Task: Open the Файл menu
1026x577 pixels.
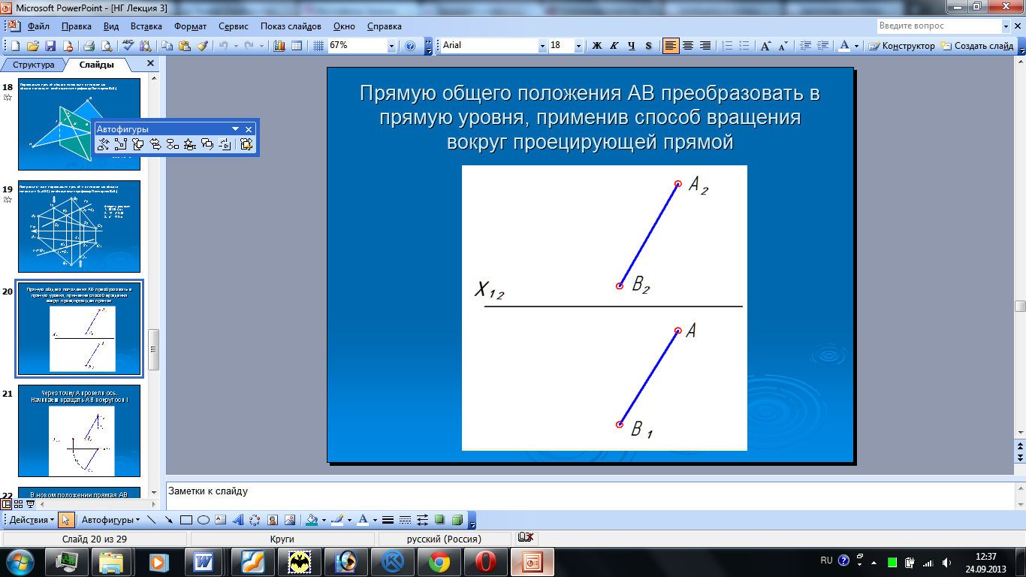Action: click(x=38, y=26)
